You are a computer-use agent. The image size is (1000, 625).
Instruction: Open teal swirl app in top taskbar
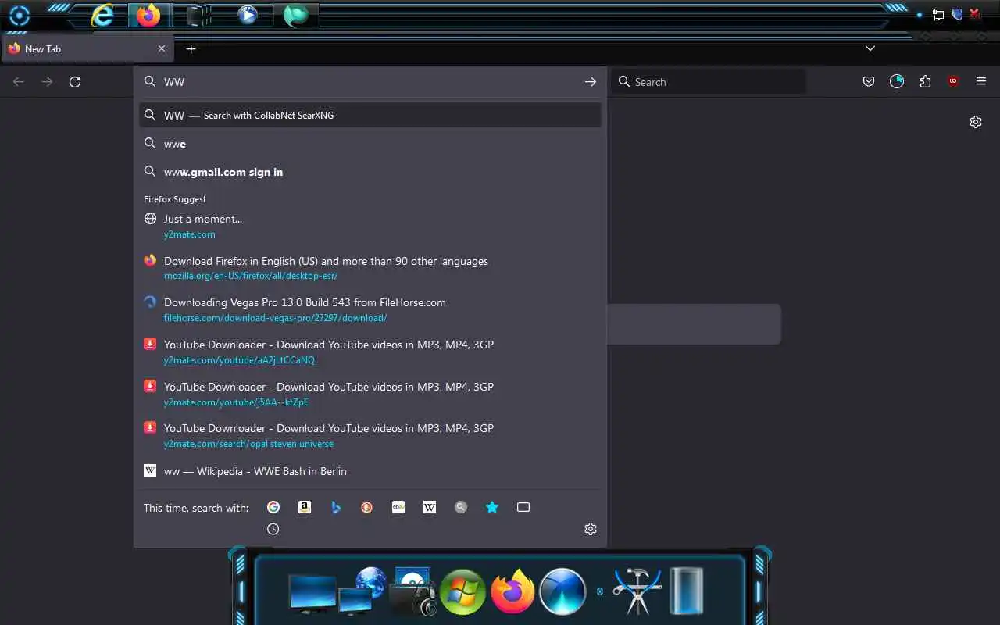(296, 15)
